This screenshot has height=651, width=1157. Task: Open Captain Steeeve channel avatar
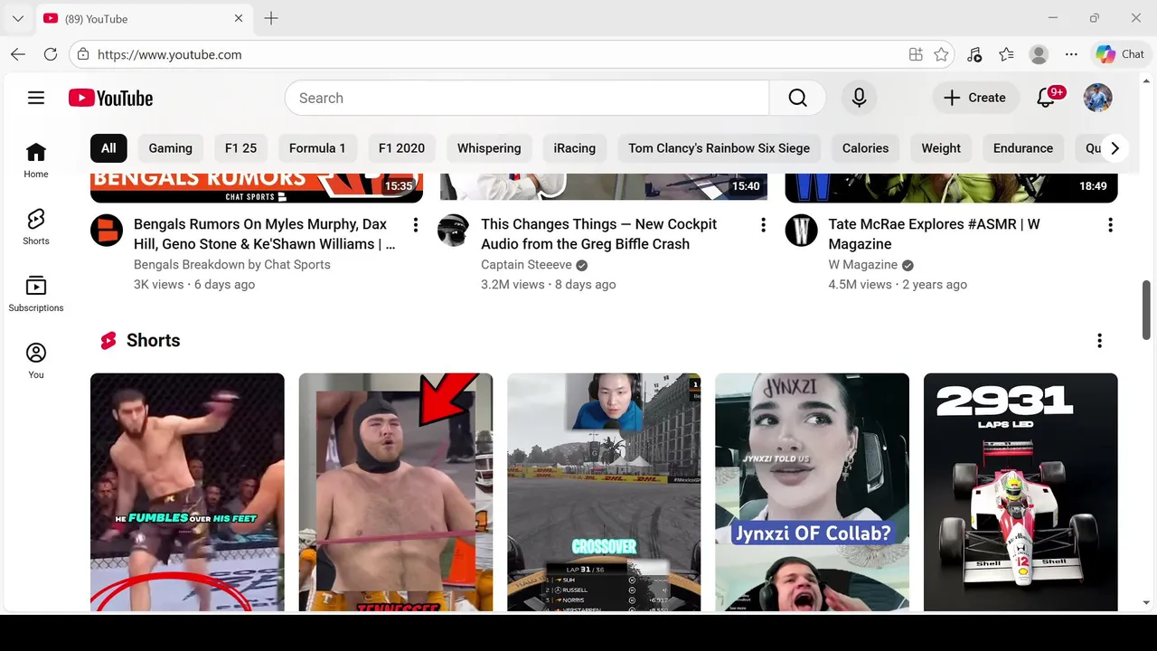pyautogui.click(x=454, y=231)
